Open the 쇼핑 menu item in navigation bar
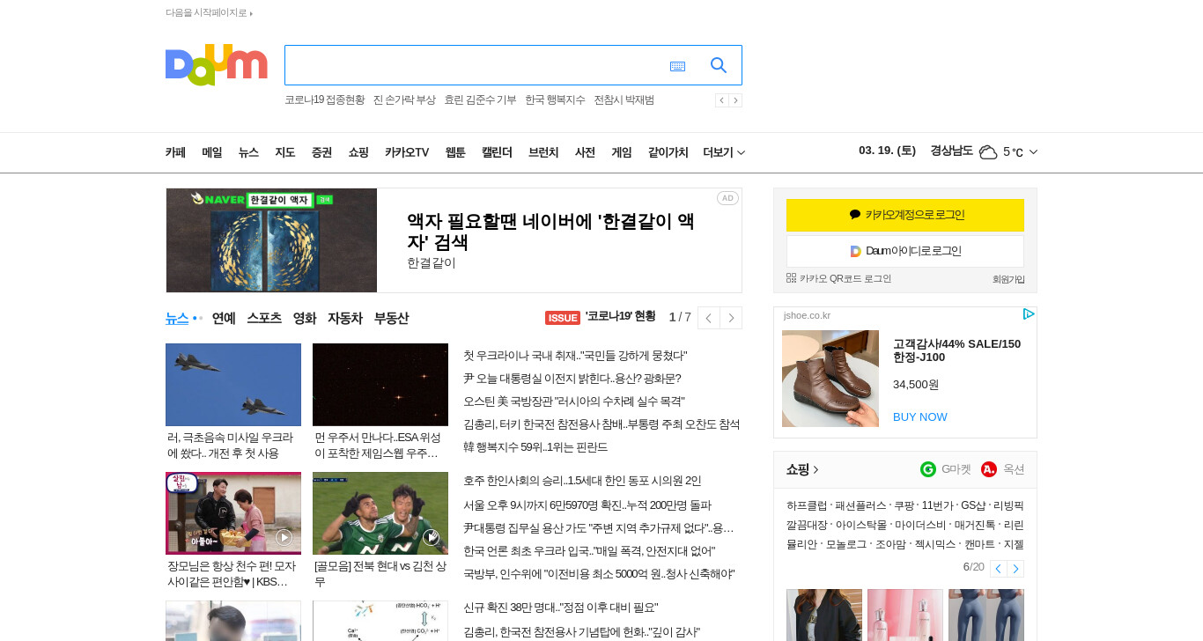 (358, 152)
